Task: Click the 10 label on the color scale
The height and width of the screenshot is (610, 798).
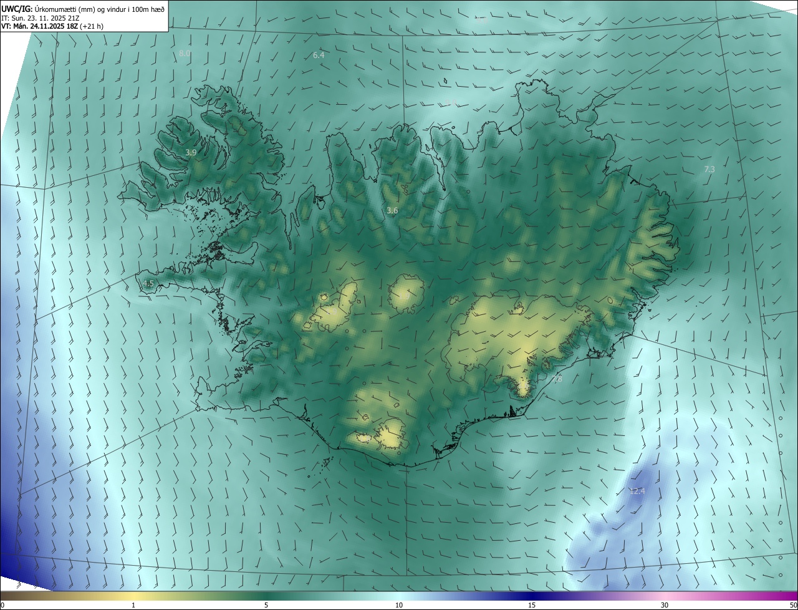Action: pyautogui.click(x=399, y=605)
